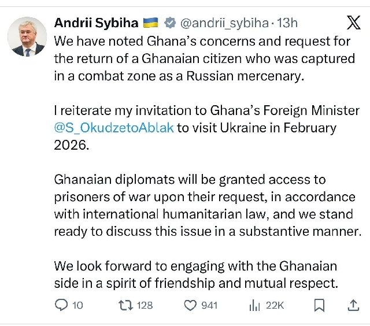Click the Ukraine flag emoji after the name
This screenshot has width=370, height=326.
coord(152,23)
